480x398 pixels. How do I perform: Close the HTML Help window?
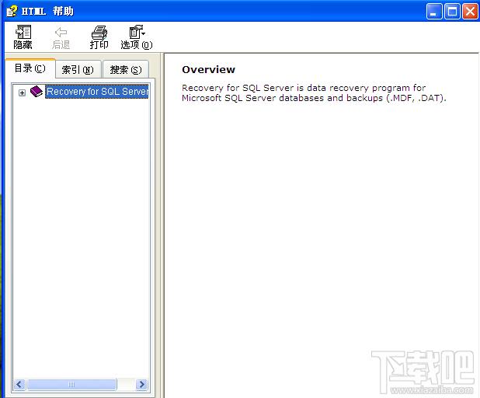tap(470, 12)
